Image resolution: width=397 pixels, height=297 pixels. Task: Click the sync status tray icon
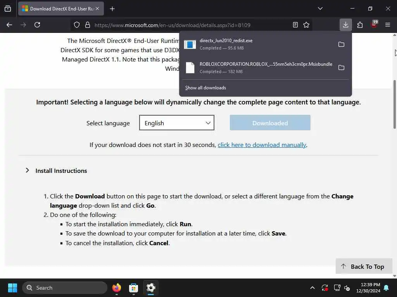[x=325, y=288]
